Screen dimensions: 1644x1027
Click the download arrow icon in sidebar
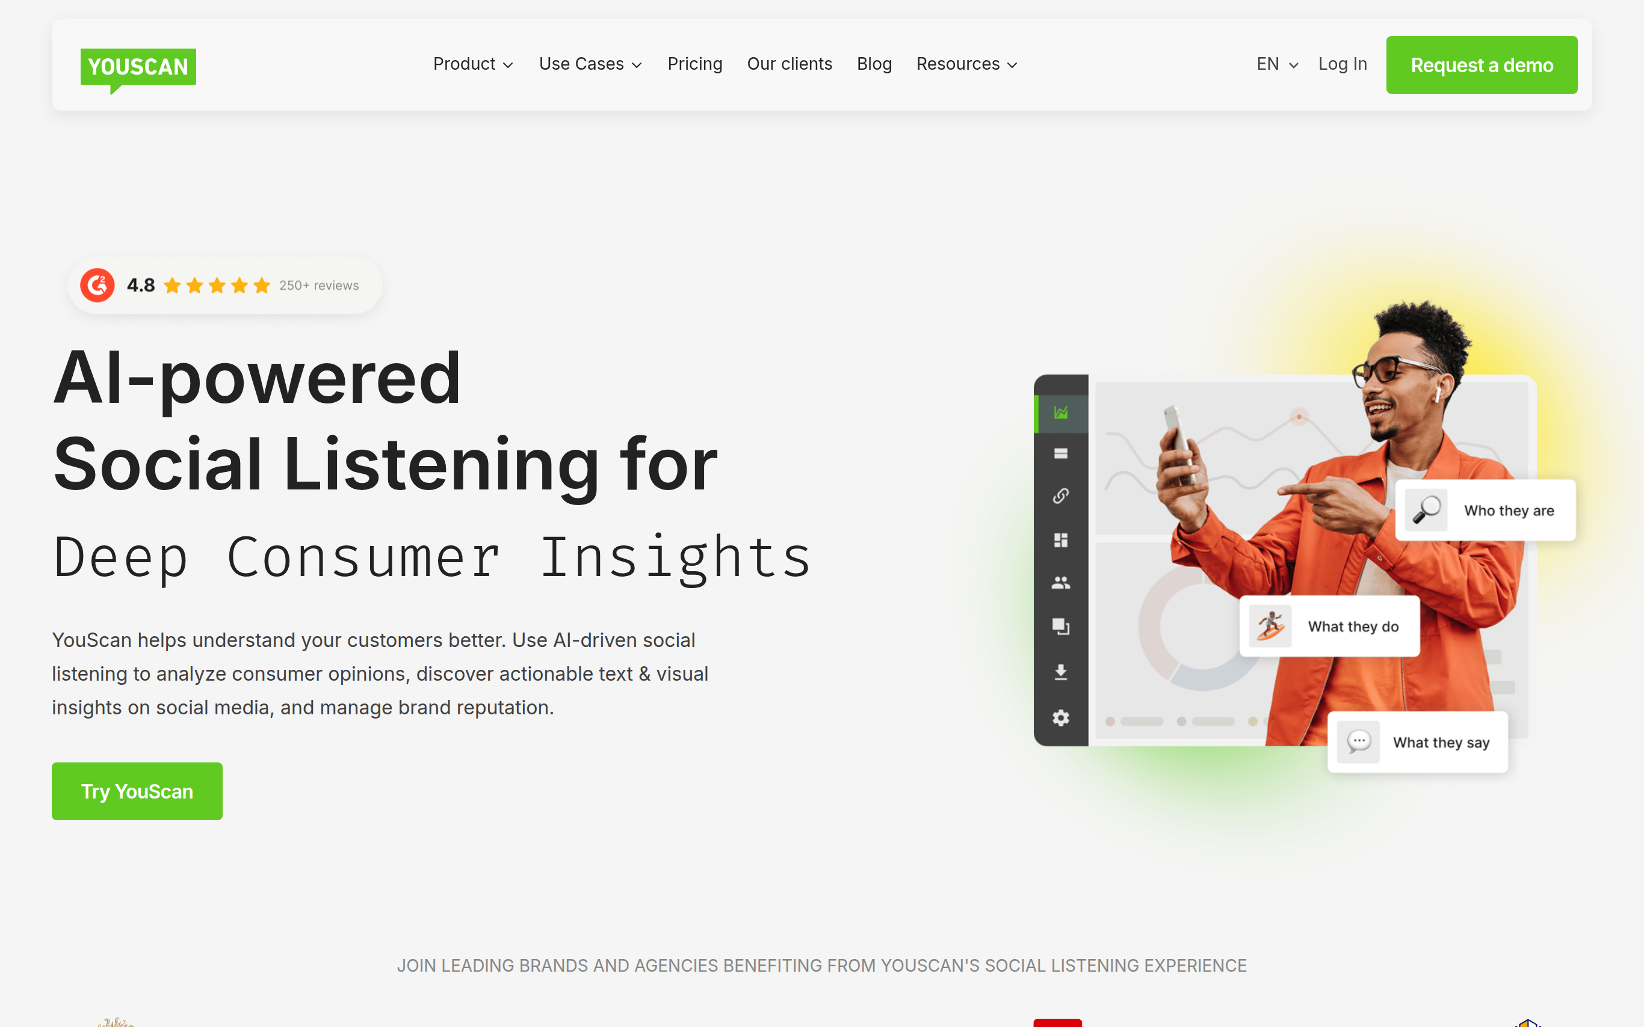click(1060, 672)
